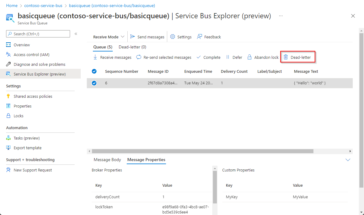This screenshot has width=364, height=215.
Task: Click the Abandon lock button label
Action: (266, 57)
